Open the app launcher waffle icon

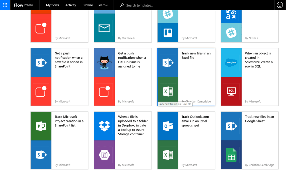(x=5, y=5)
